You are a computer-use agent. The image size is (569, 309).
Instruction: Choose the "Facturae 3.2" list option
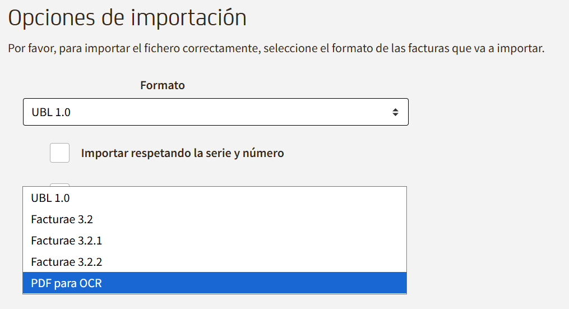click(x=62, y=219)
